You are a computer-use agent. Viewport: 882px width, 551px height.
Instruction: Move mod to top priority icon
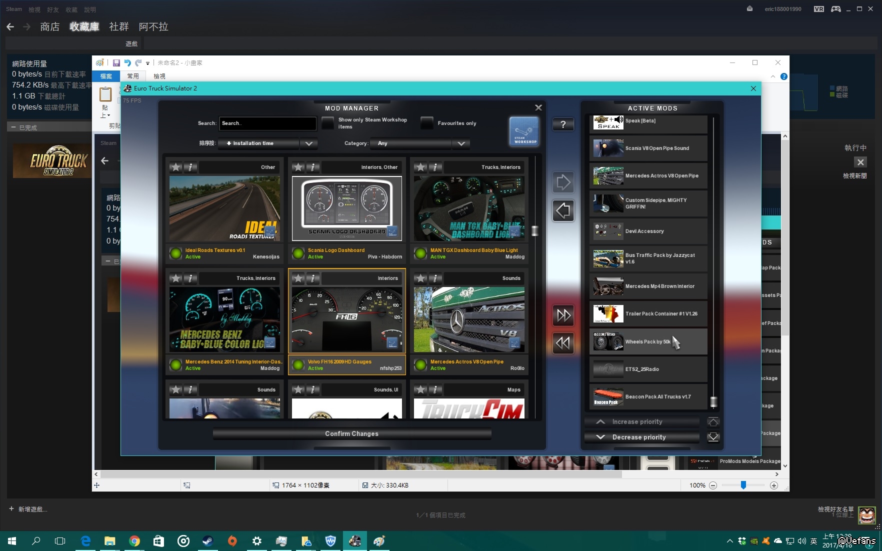coord(713,421)
